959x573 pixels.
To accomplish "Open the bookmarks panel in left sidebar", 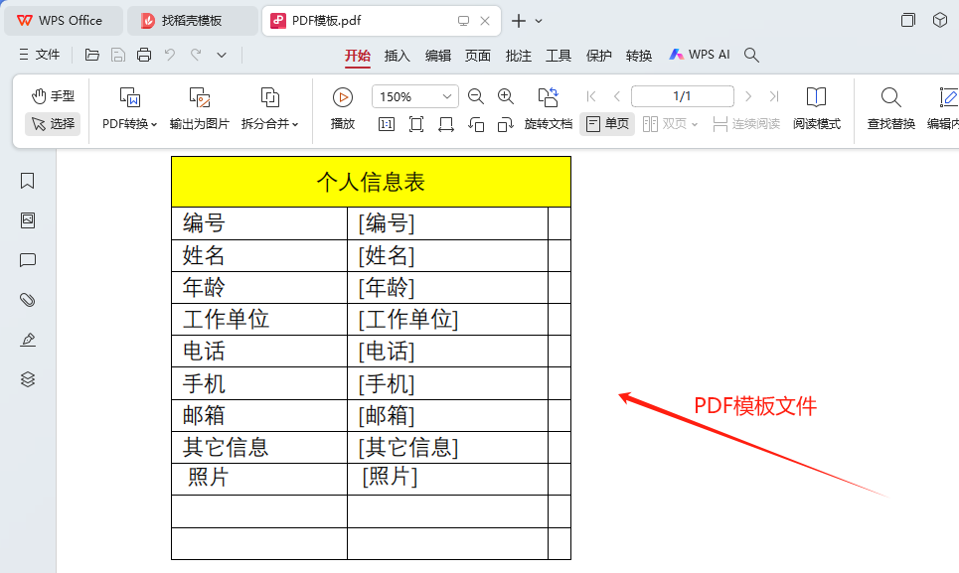I will [27, 181].
